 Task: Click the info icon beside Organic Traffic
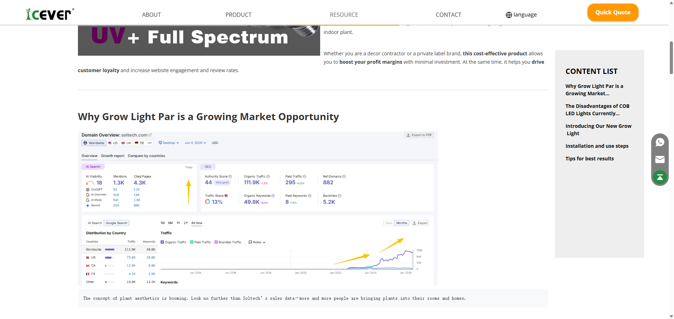click(x=268, y=176)
